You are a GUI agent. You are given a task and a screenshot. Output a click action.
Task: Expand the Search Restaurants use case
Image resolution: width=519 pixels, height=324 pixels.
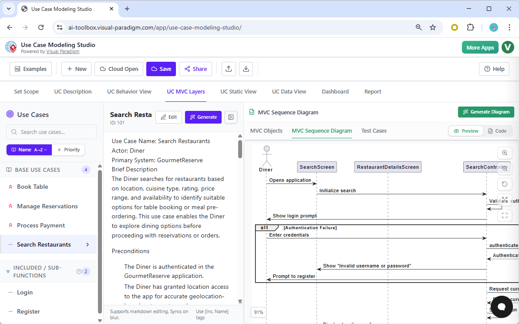click(88, 244)
